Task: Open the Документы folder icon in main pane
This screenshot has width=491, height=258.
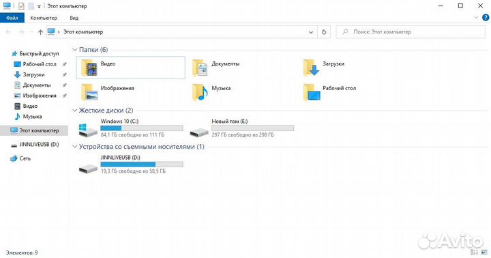Action: (200, 68)
